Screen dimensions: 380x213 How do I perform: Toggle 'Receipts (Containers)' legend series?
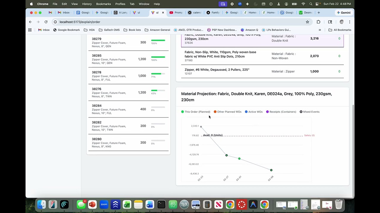point(281,112)
